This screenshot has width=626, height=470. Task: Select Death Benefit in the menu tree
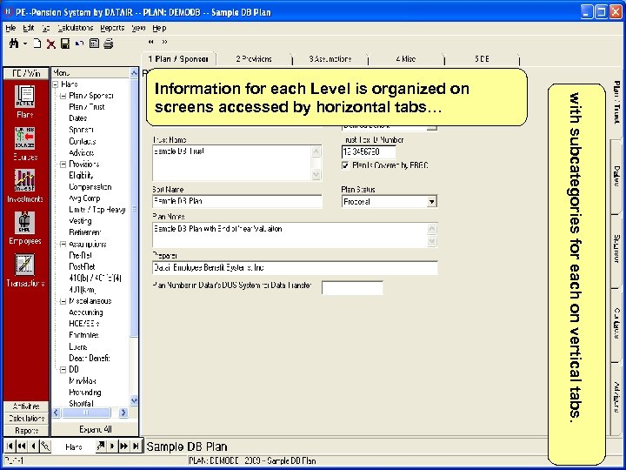tap(90, 358)
